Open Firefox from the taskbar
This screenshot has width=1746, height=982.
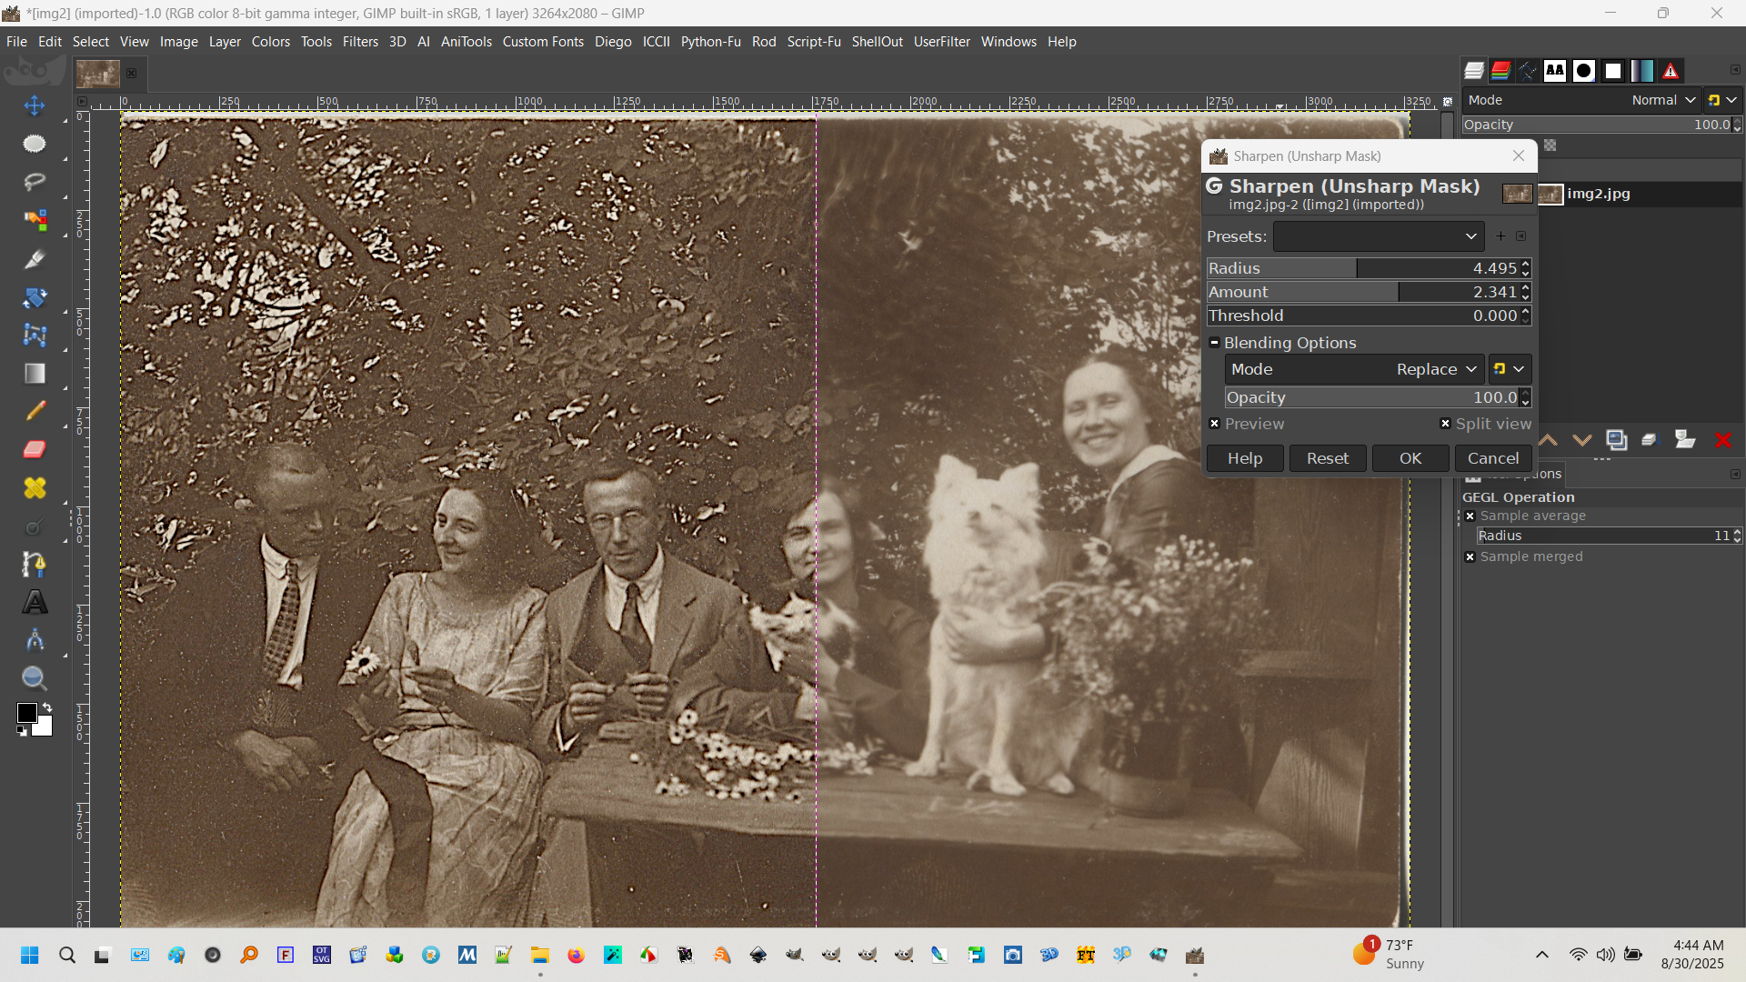(x=576, y=955)
